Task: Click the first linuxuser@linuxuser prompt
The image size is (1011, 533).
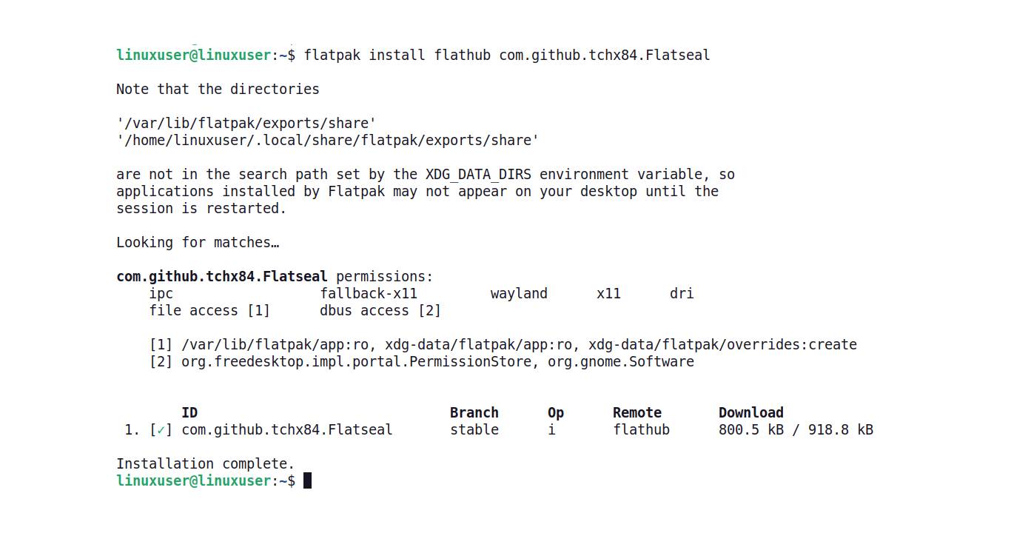Action: [x=194, y=56]
